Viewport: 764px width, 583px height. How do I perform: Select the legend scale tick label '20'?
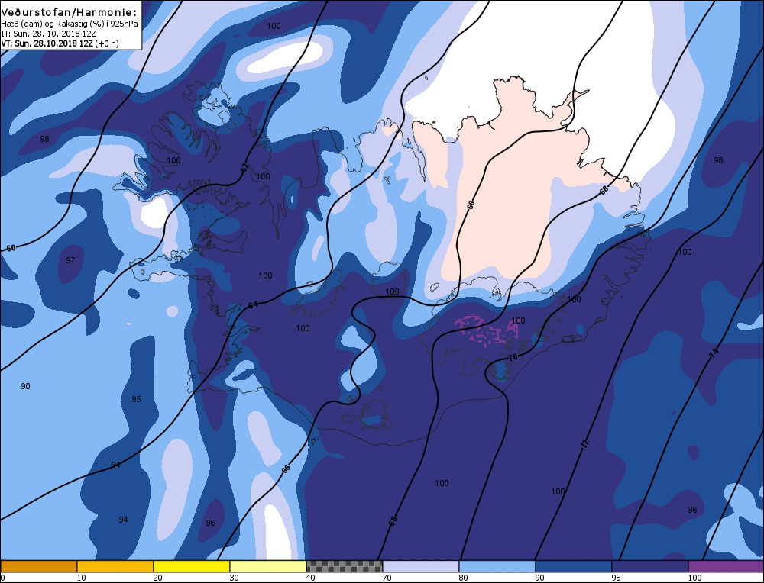pyautogui.click(x=158, y=578)
